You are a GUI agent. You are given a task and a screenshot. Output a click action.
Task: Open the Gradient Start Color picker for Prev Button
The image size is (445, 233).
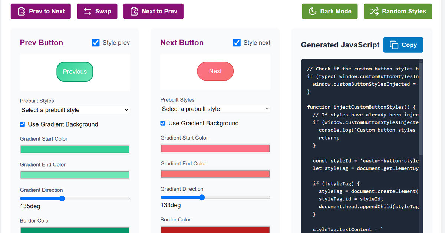[75, 149]
